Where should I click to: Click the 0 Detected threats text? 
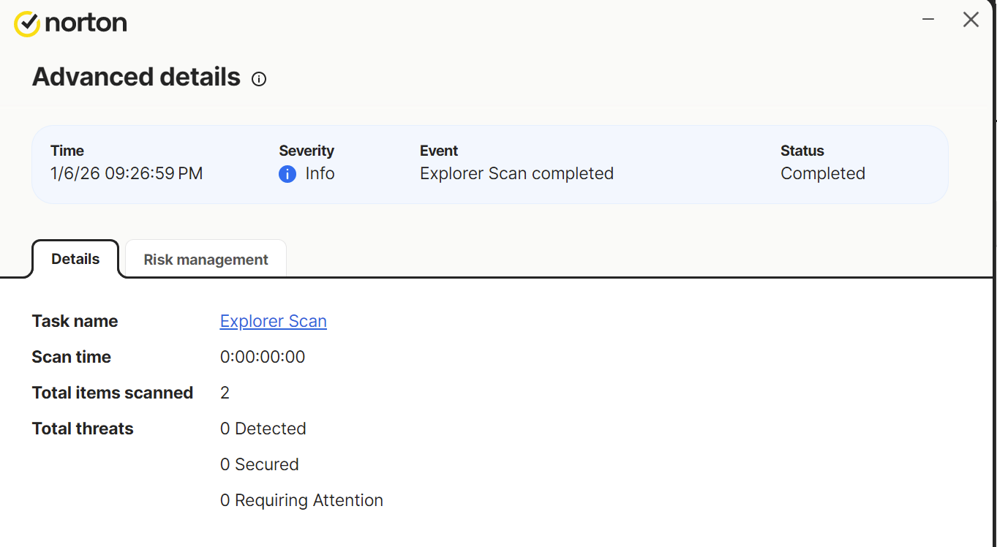263,429
